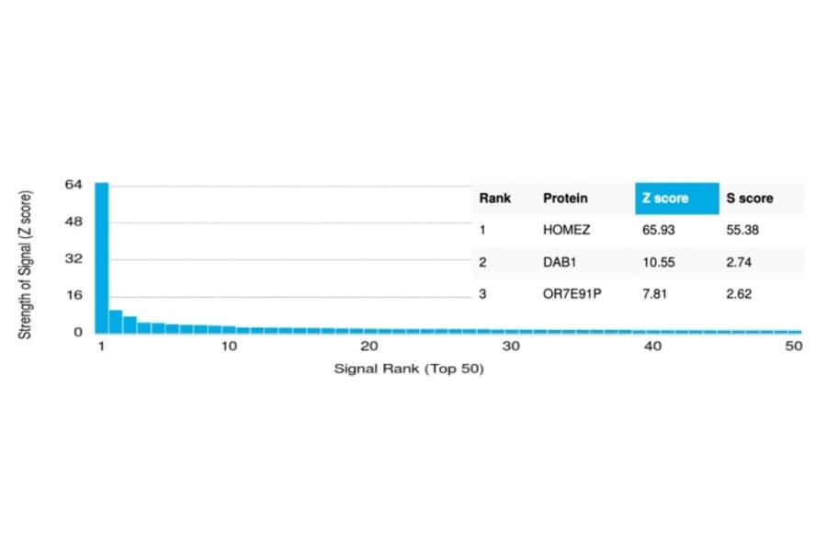Image resolution: width=827 pixels, height=546 pixels.
Task: Click the Z score value 65.93
Action: point(658,230)
